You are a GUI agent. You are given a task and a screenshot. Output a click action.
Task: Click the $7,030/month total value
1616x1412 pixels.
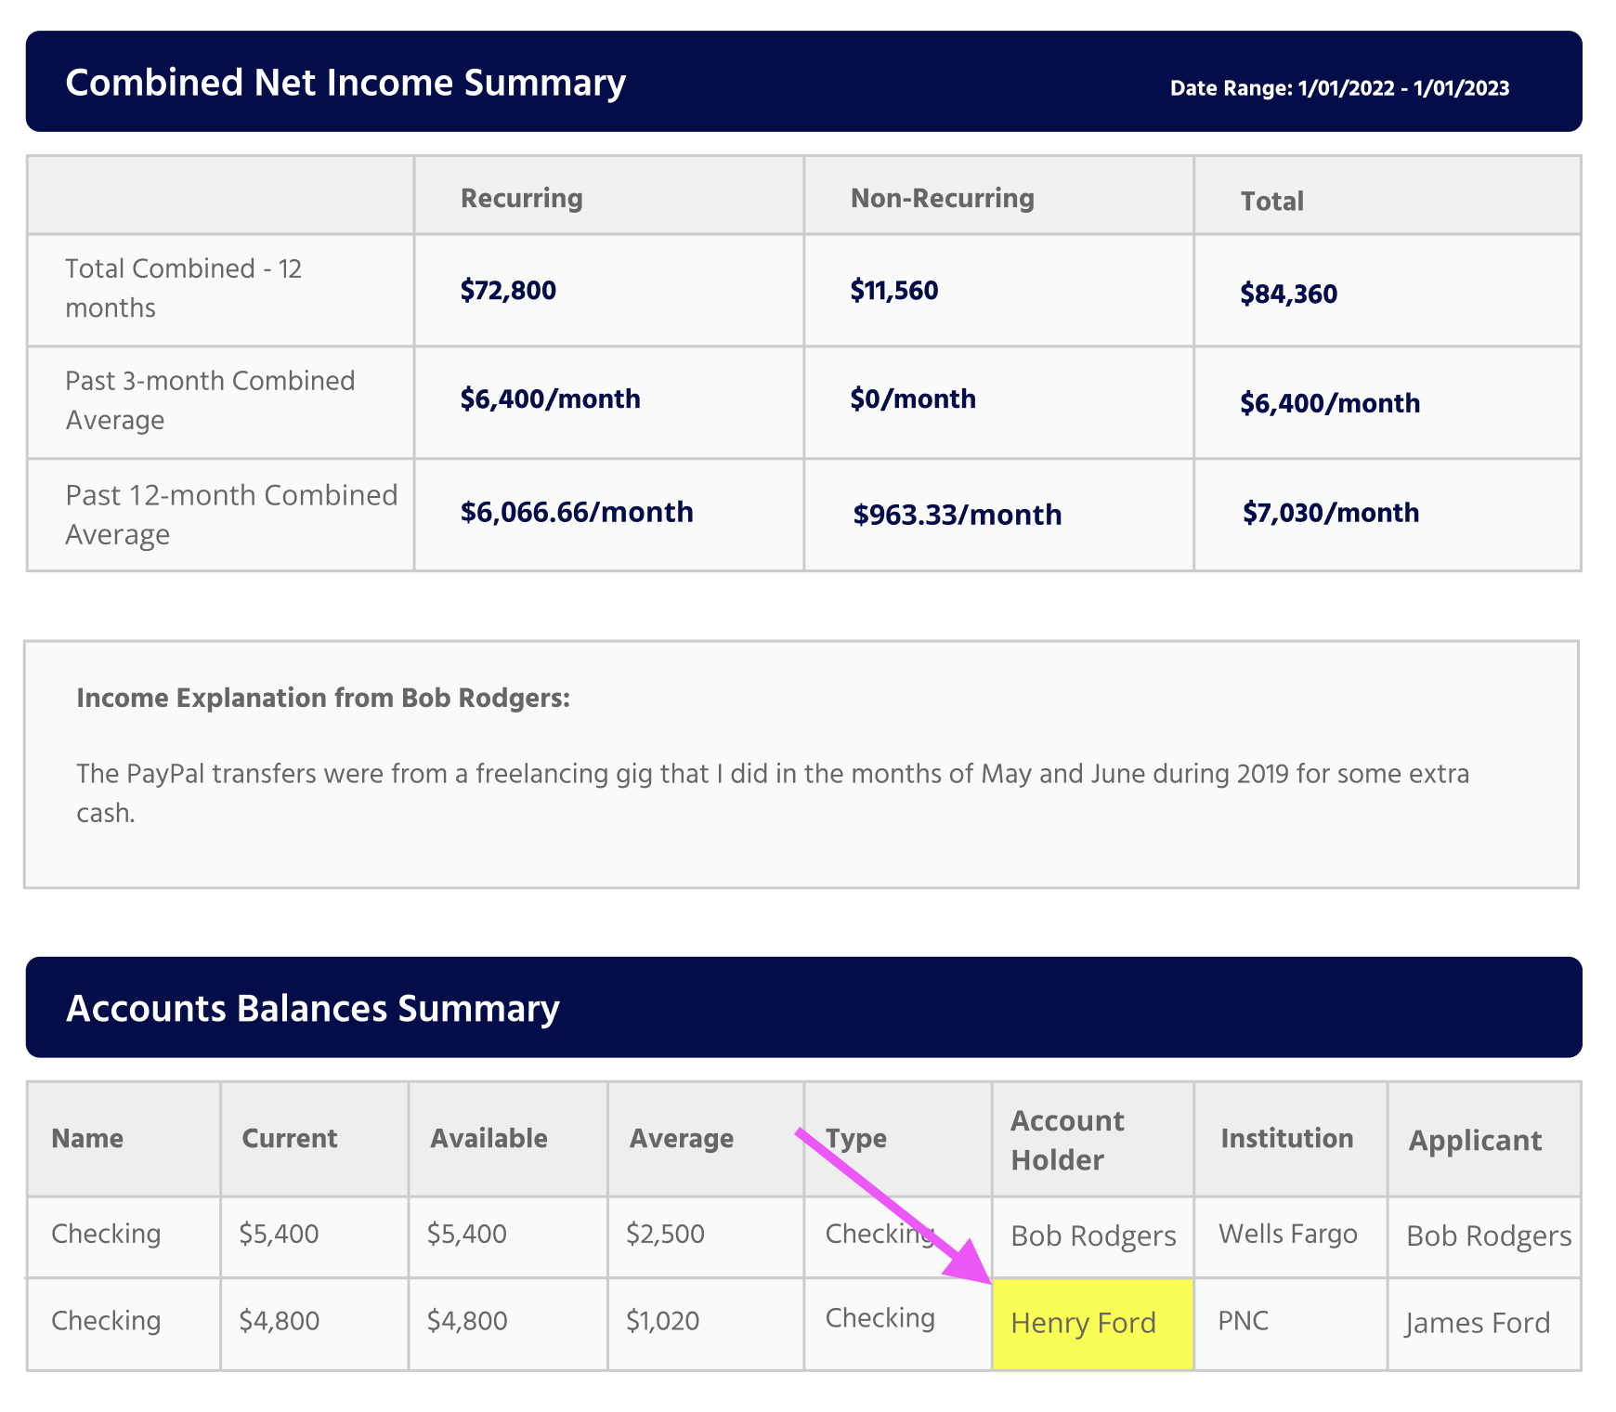[x=1331, y=513]
